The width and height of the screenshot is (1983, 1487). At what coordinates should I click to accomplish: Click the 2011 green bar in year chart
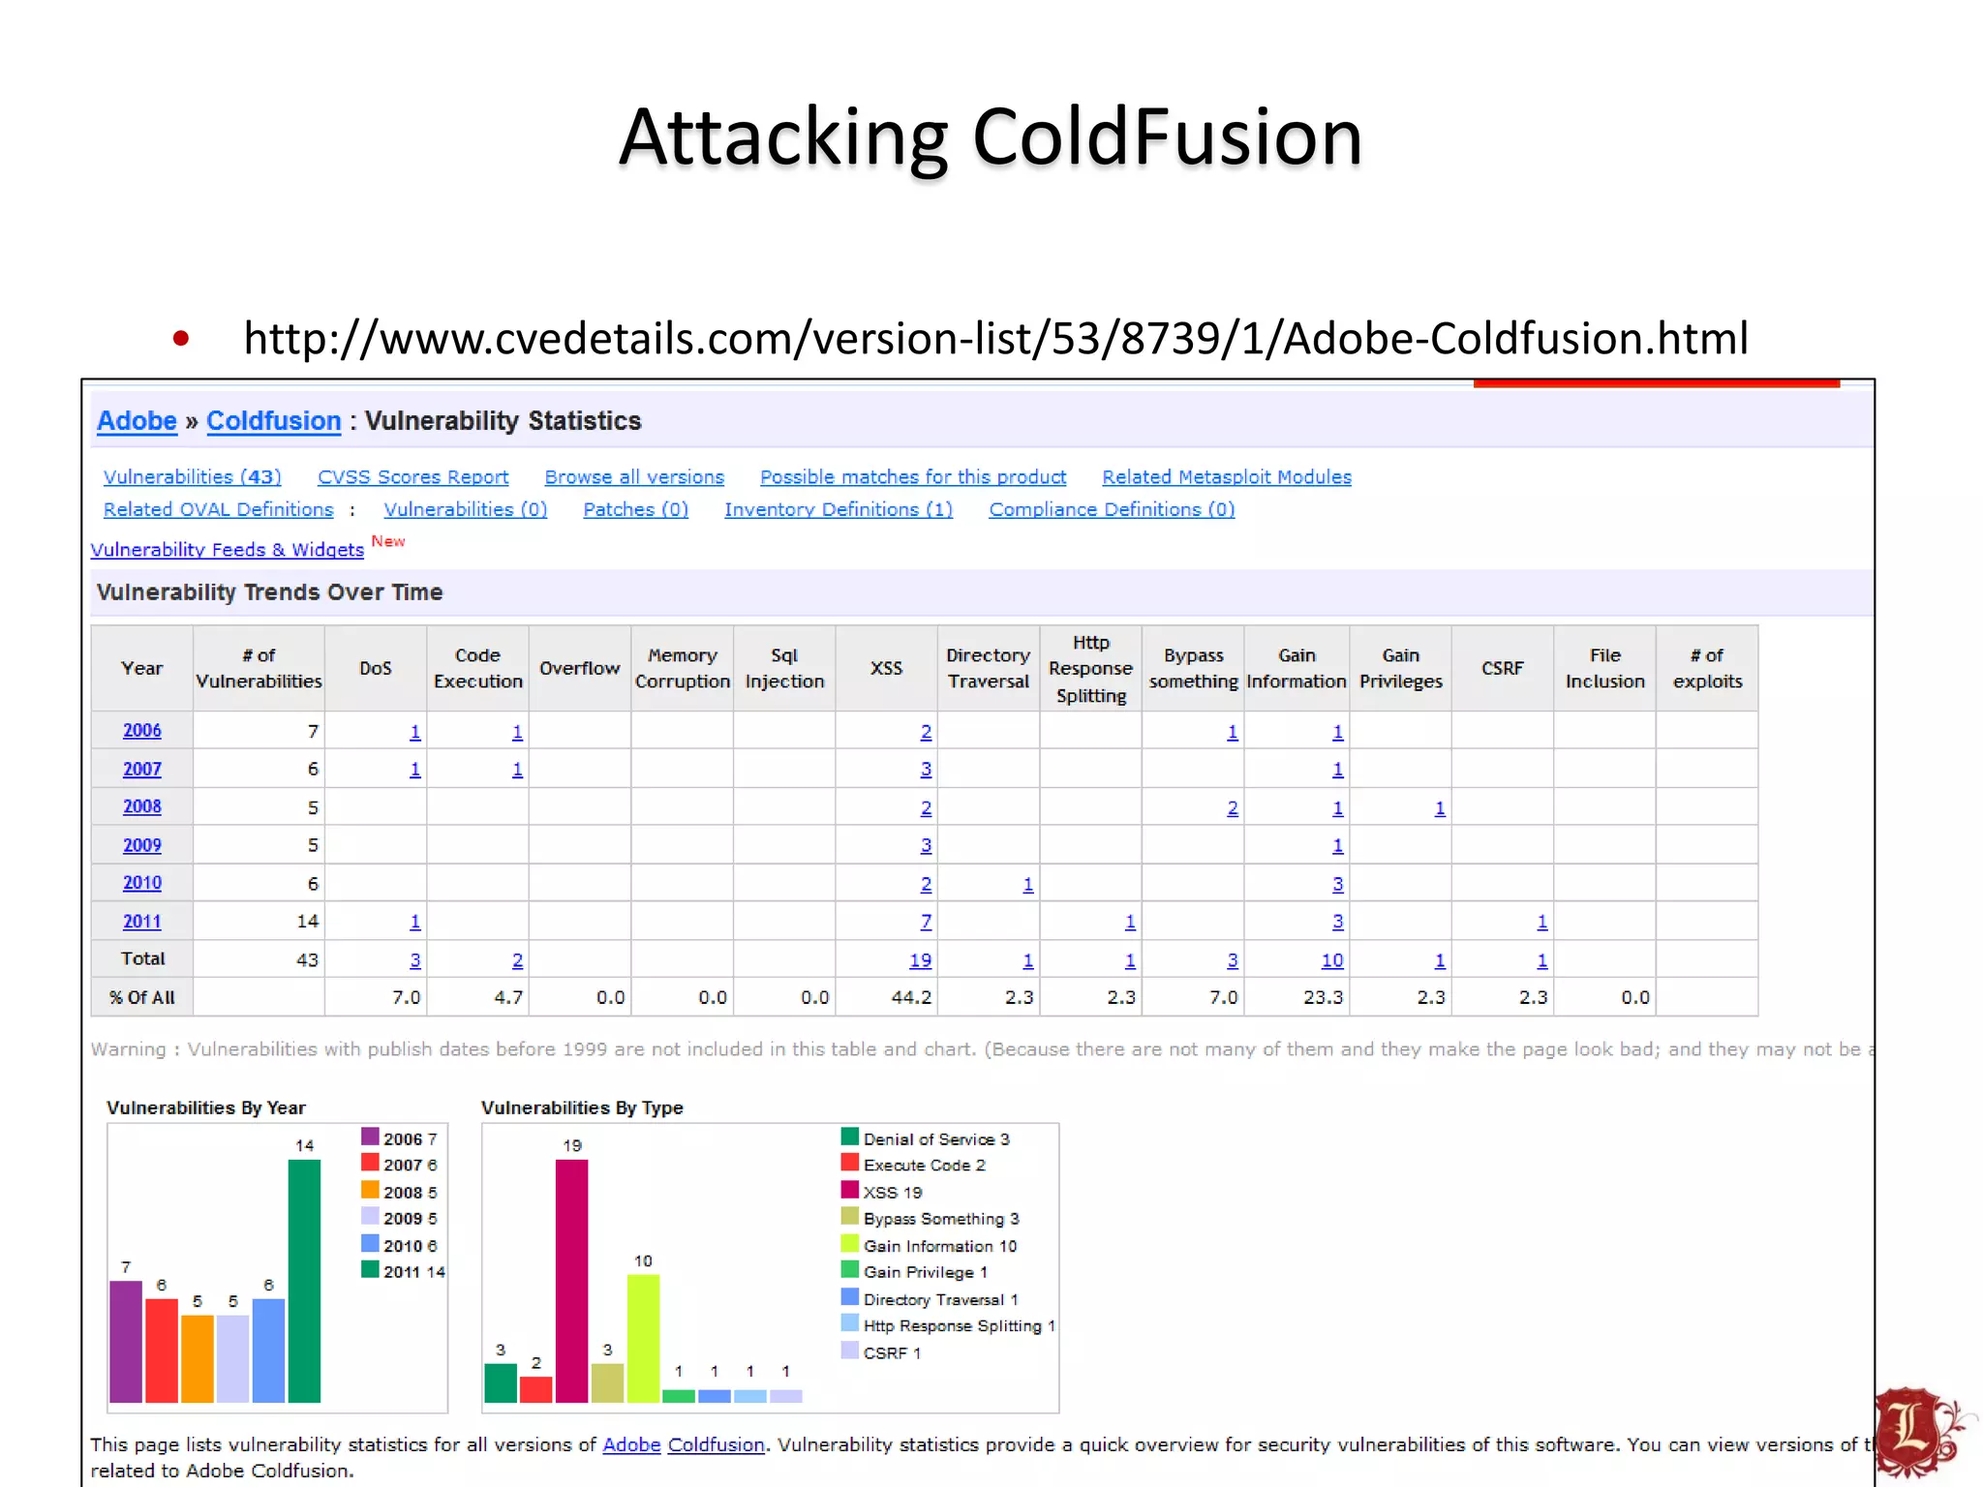click(x=304, y=1281)
